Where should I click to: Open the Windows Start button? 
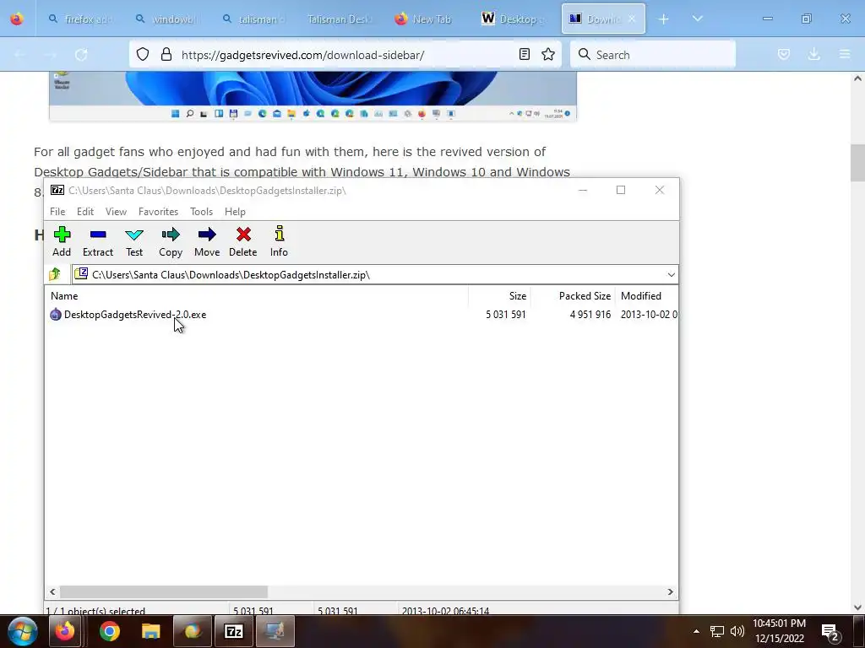(23, 631)
